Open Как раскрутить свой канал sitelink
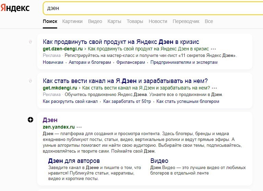The image size is (263, 191). pyautogui.click(x=70, y=102)
